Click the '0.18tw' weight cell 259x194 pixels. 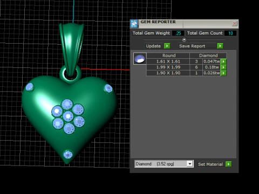[x=212, y=67]
